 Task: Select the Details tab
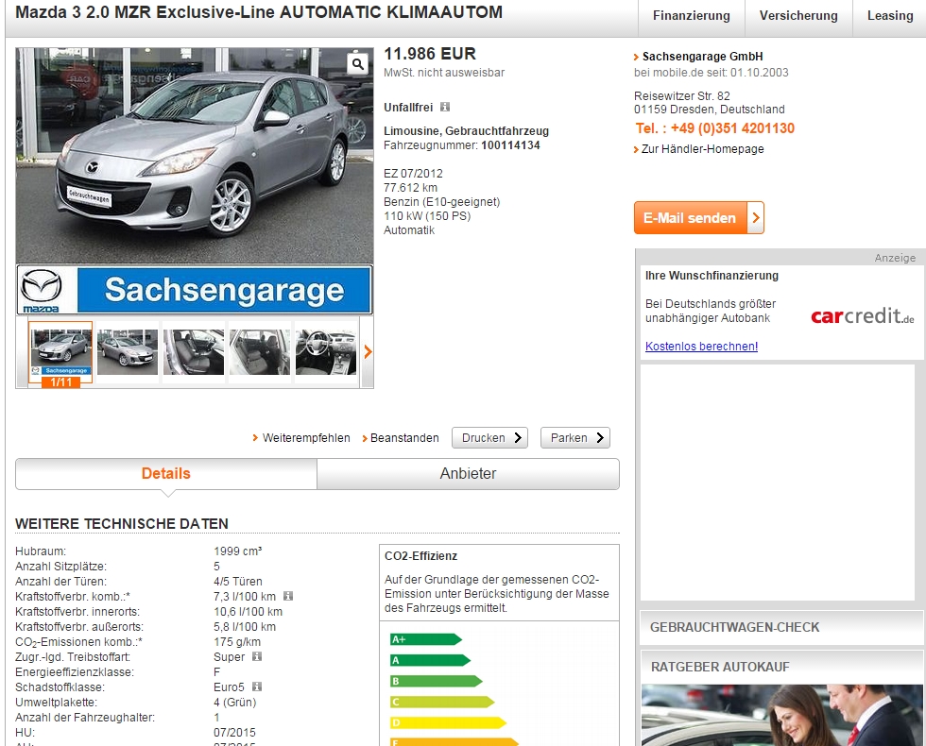(165, 474)
